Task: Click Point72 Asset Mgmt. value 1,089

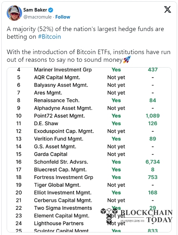Action: [152, 116]
